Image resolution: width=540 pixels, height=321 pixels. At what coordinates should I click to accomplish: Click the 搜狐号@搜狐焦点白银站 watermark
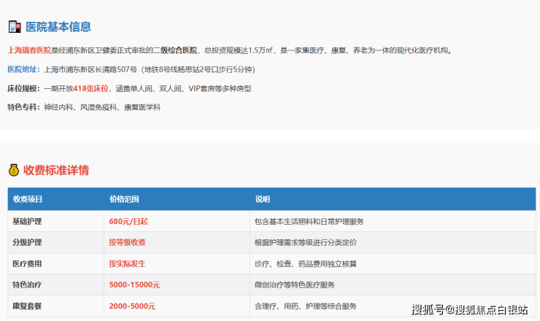(x=469, y=309)
